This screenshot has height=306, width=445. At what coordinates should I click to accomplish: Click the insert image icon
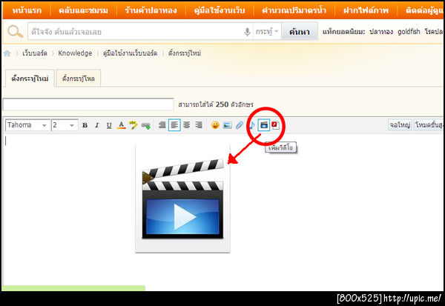228,125
